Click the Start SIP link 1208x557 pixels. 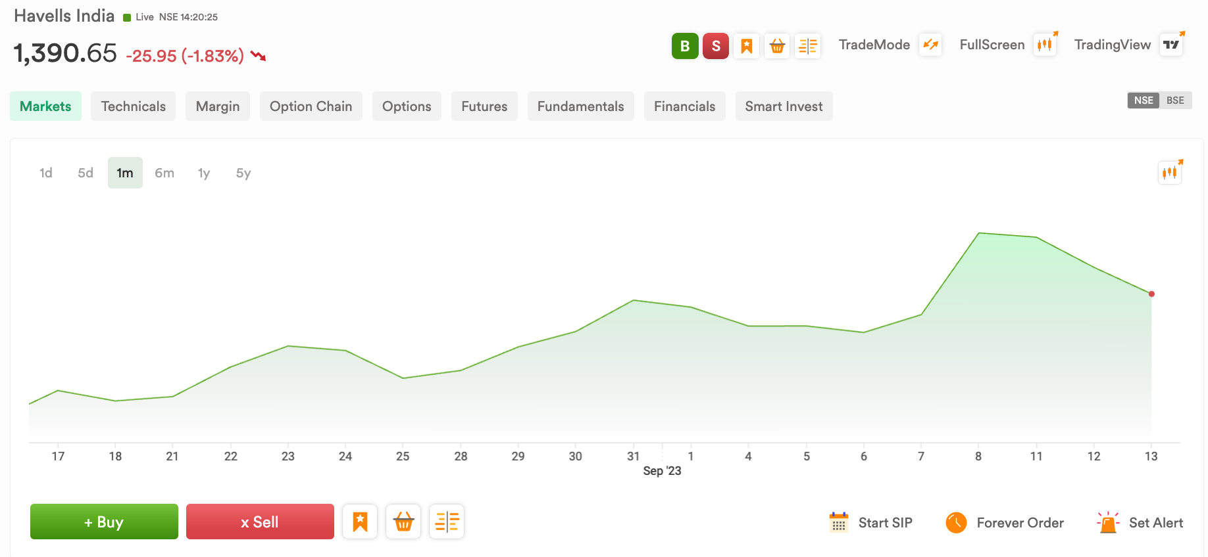click(x=886, y=523)
